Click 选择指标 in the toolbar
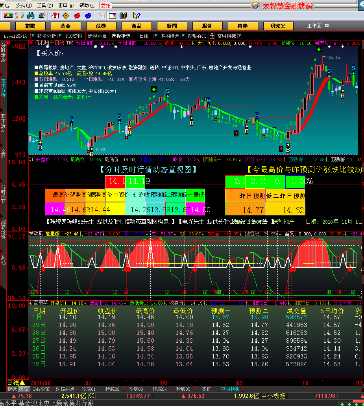 (x=121, y=36)
